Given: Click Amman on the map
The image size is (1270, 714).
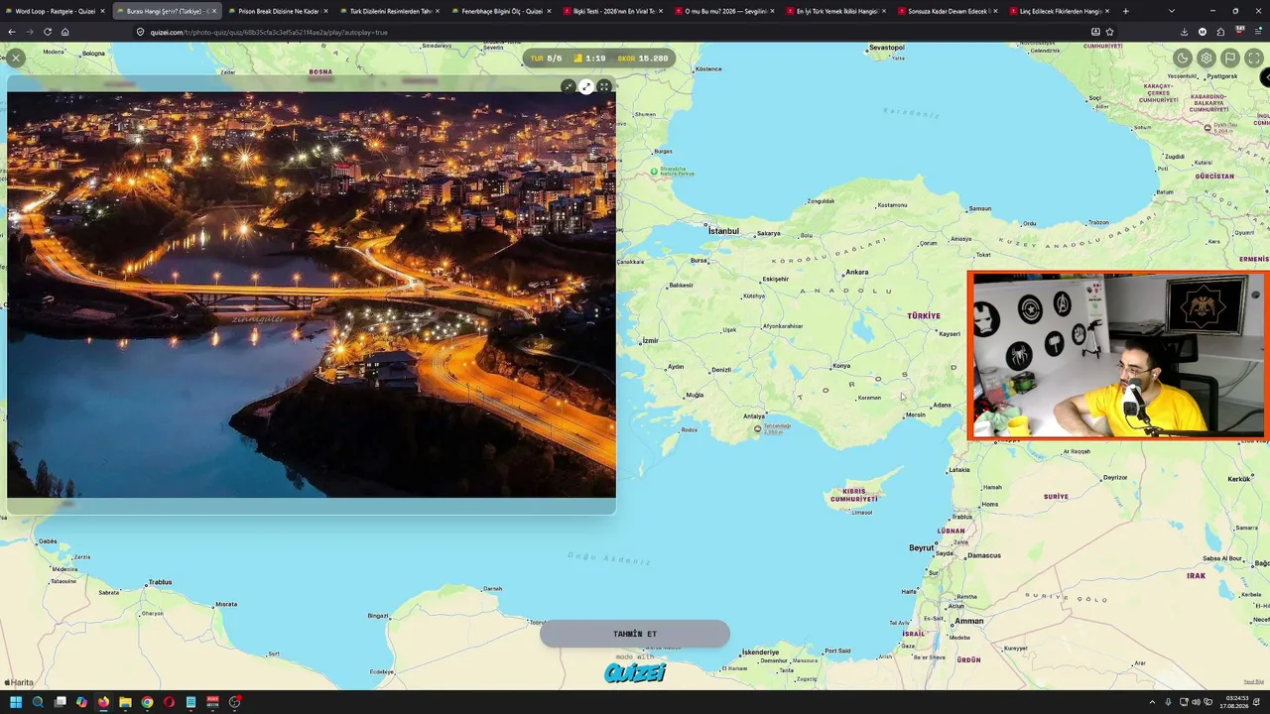Looking at the screenshot, I should 969,621.
